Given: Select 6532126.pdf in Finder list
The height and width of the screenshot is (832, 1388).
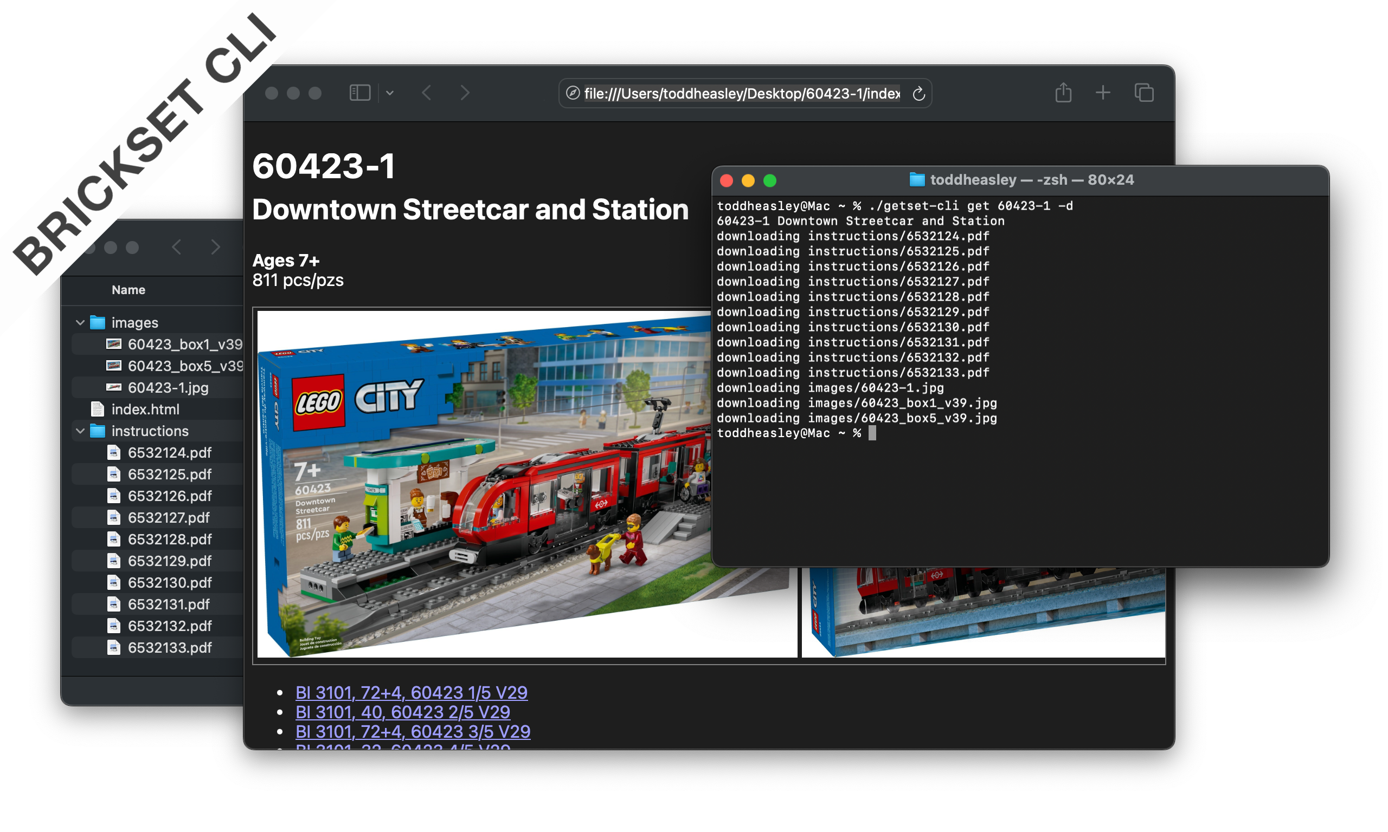Looking at the screenshot, I should [158, 496].
